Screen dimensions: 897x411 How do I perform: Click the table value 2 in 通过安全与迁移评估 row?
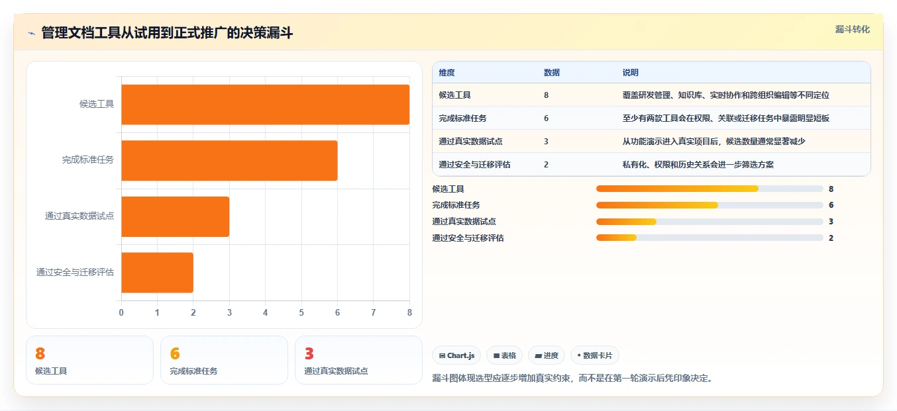coord(546,165)
